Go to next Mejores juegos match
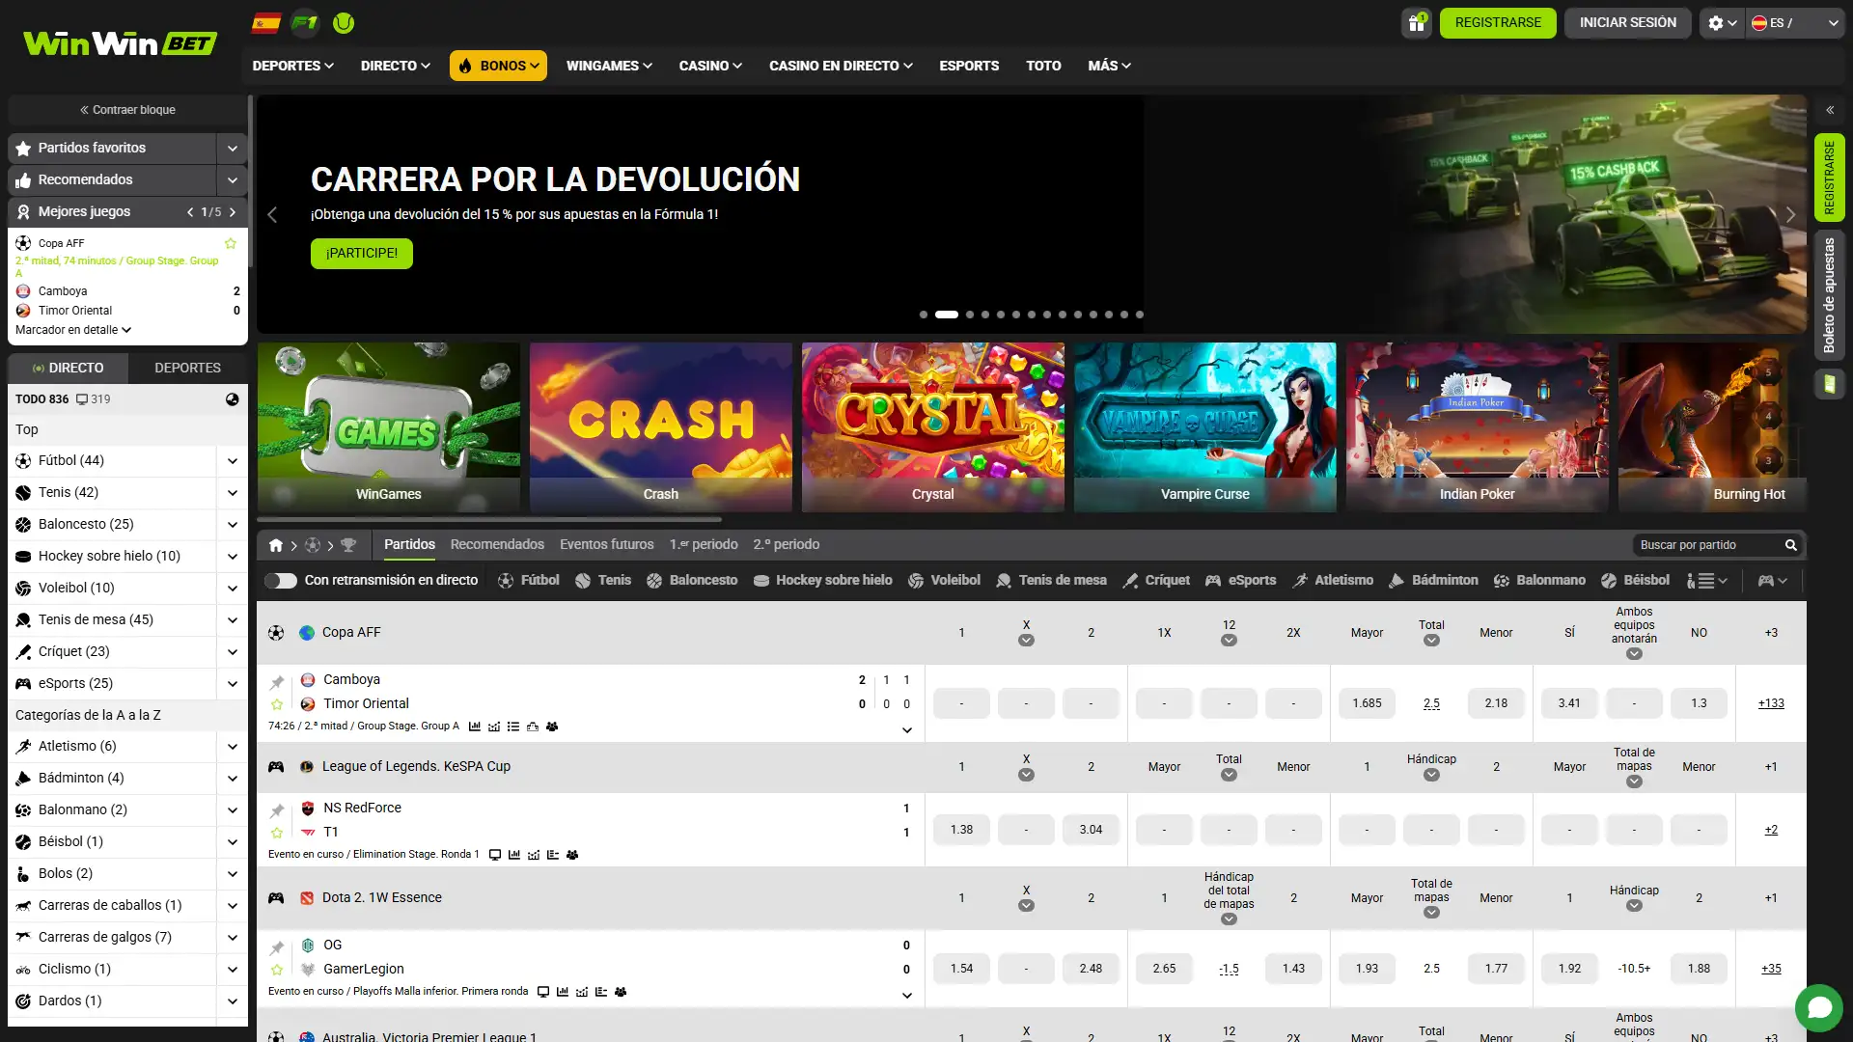The image size is (1853, 1042). click(233, 212)
